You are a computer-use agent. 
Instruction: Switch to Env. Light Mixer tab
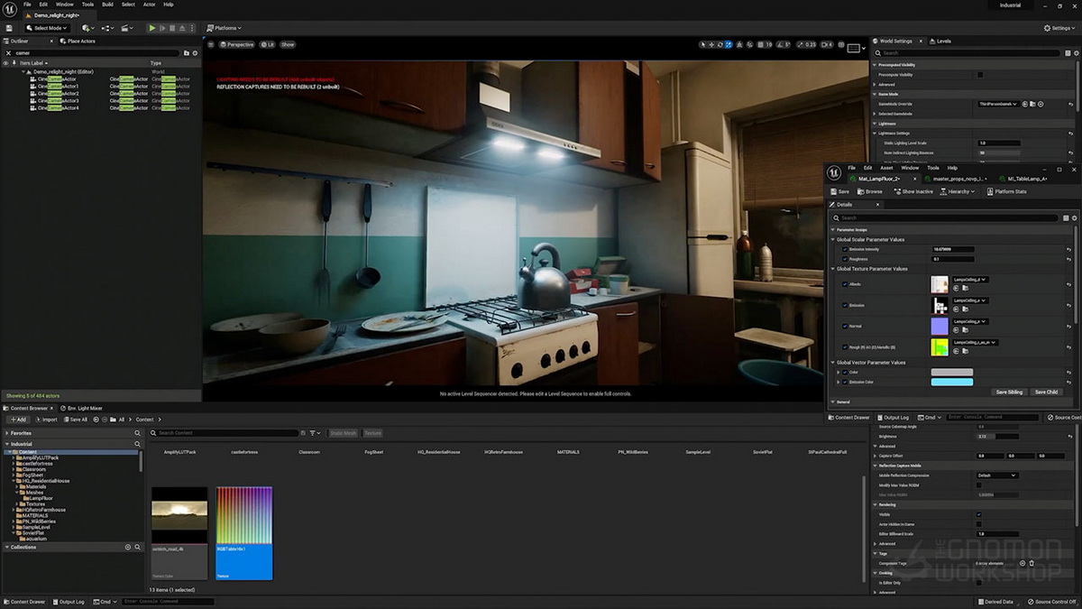(82, 408)
